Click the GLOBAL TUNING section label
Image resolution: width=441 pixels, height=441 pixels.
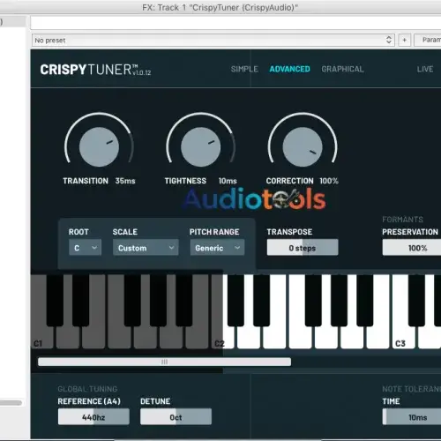87,389
